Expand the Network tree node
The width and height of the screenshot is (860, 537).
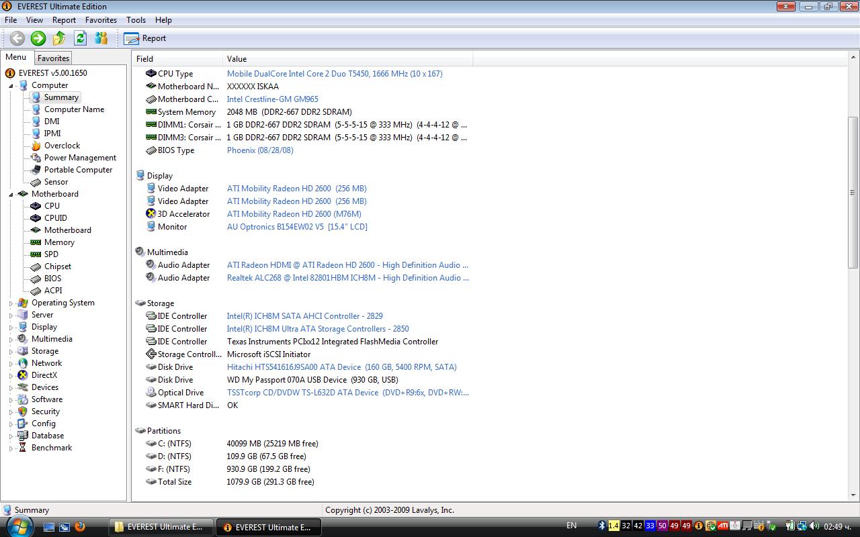(x=11, y=364)
